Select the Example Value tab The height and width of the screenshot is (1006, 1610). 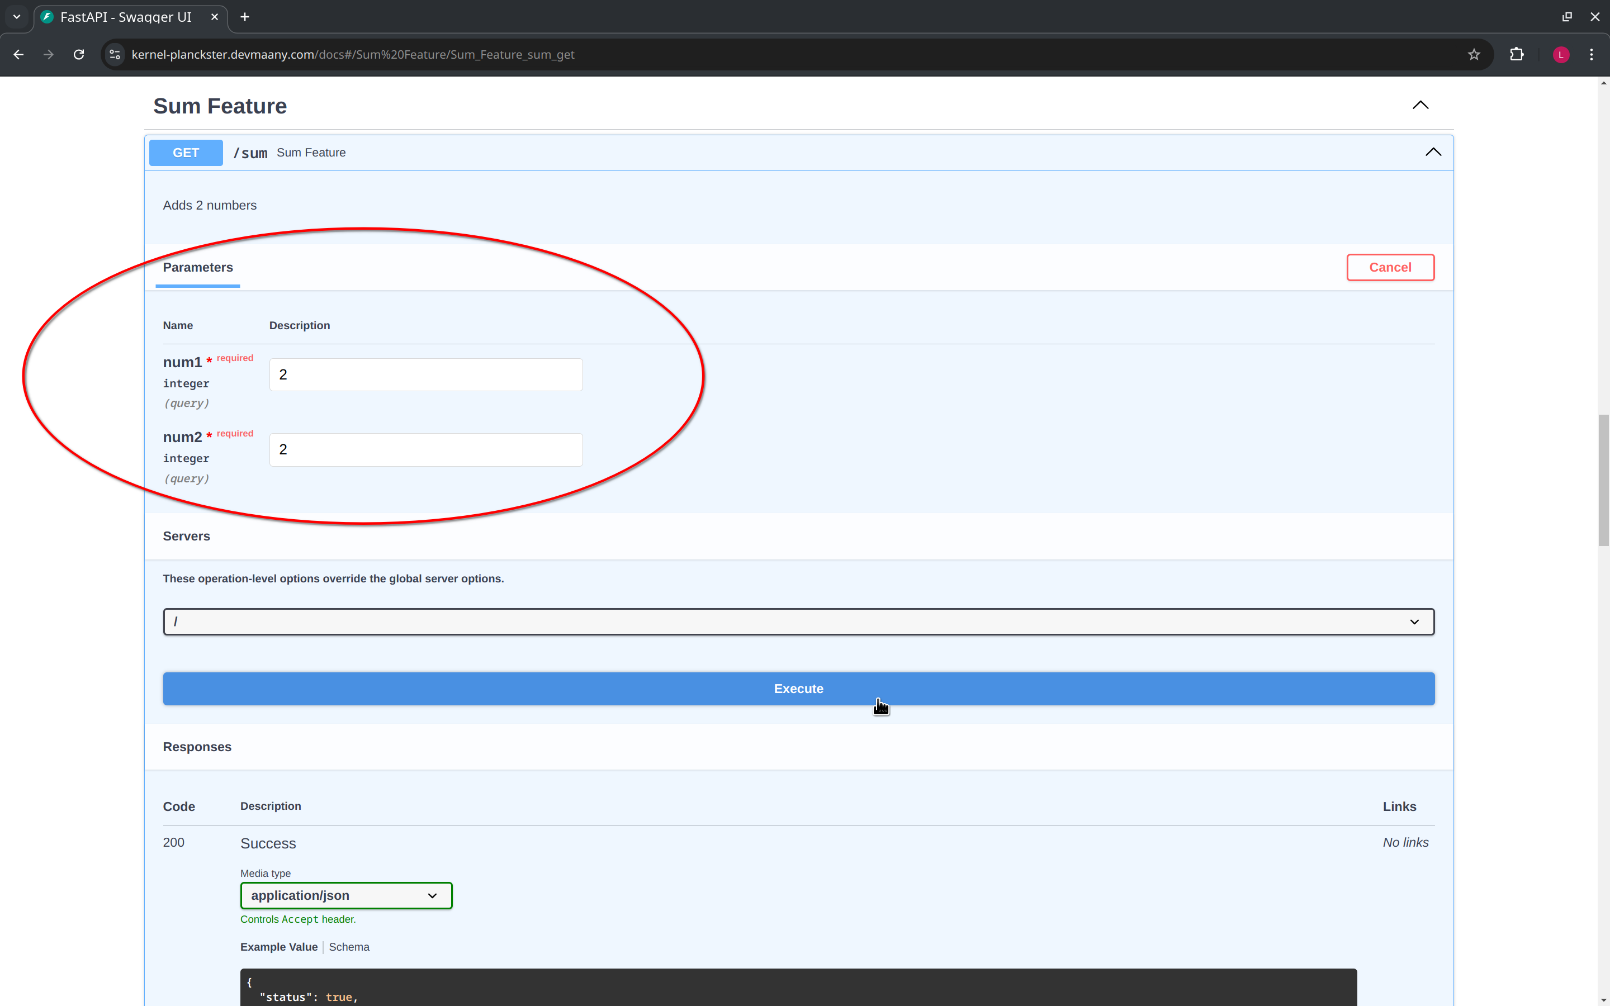pos(279,947)
